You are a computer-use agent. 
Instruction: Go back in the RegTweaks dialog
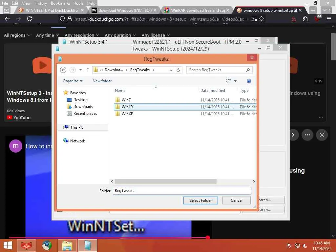63,70
